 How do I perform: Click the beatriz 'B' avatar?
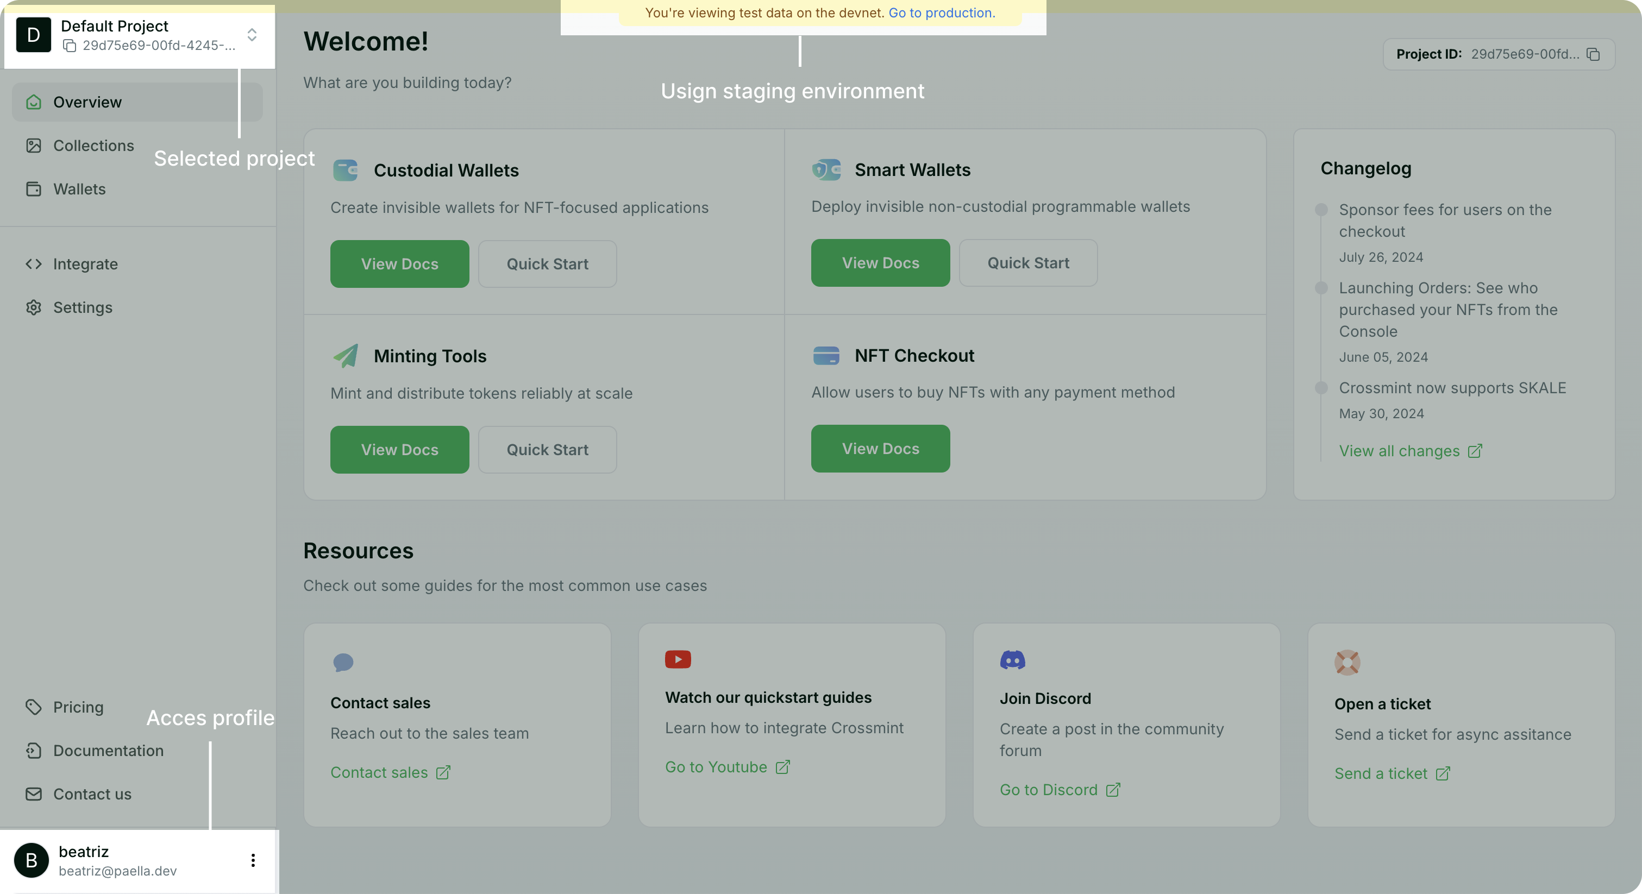[31, 861]
